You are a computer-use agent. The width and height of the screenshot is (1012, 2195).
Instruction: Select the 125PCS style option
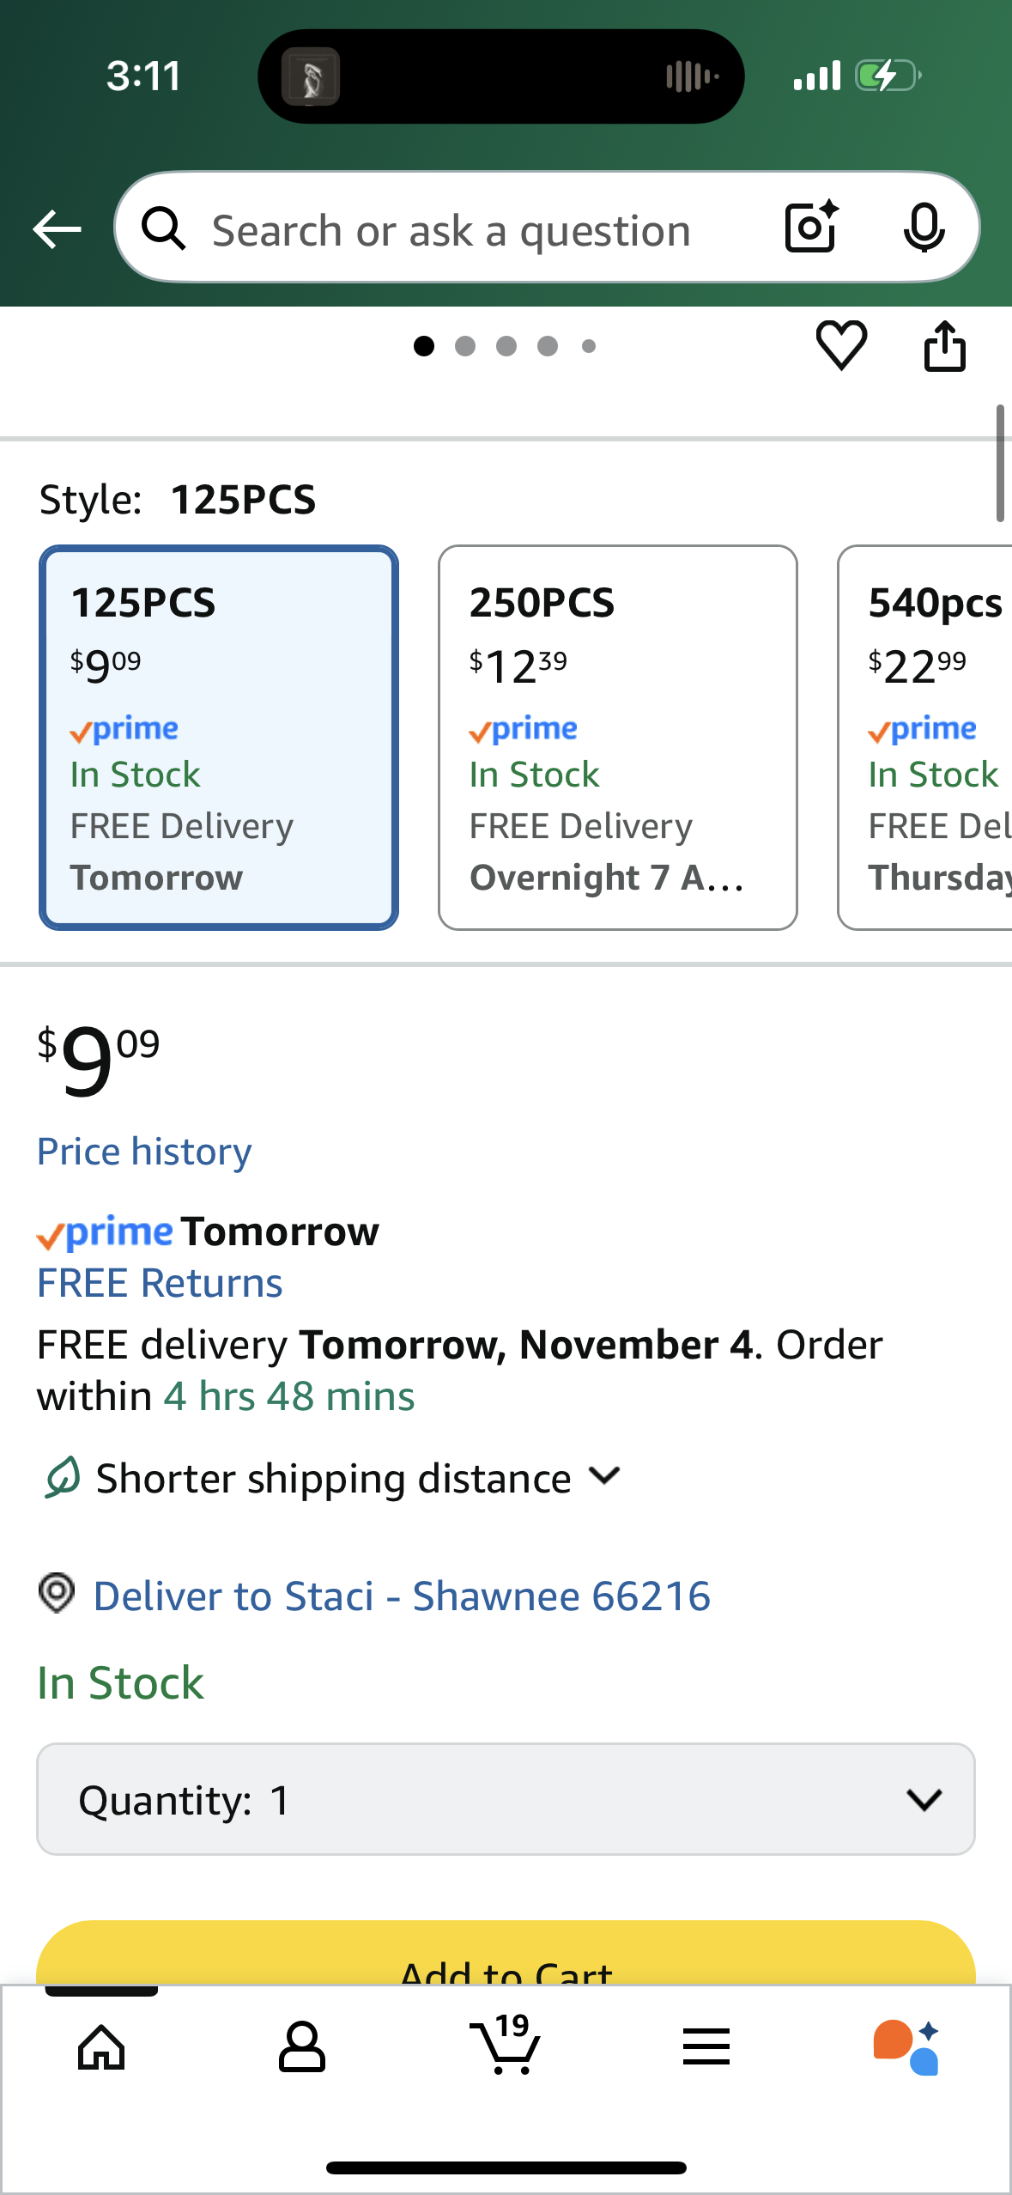click(x=219, y=738)
